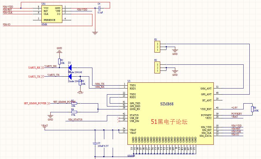This screenshot has width=261, height=159.
Task: Click the UART2_TX port symbol
Action: point(36,77)
